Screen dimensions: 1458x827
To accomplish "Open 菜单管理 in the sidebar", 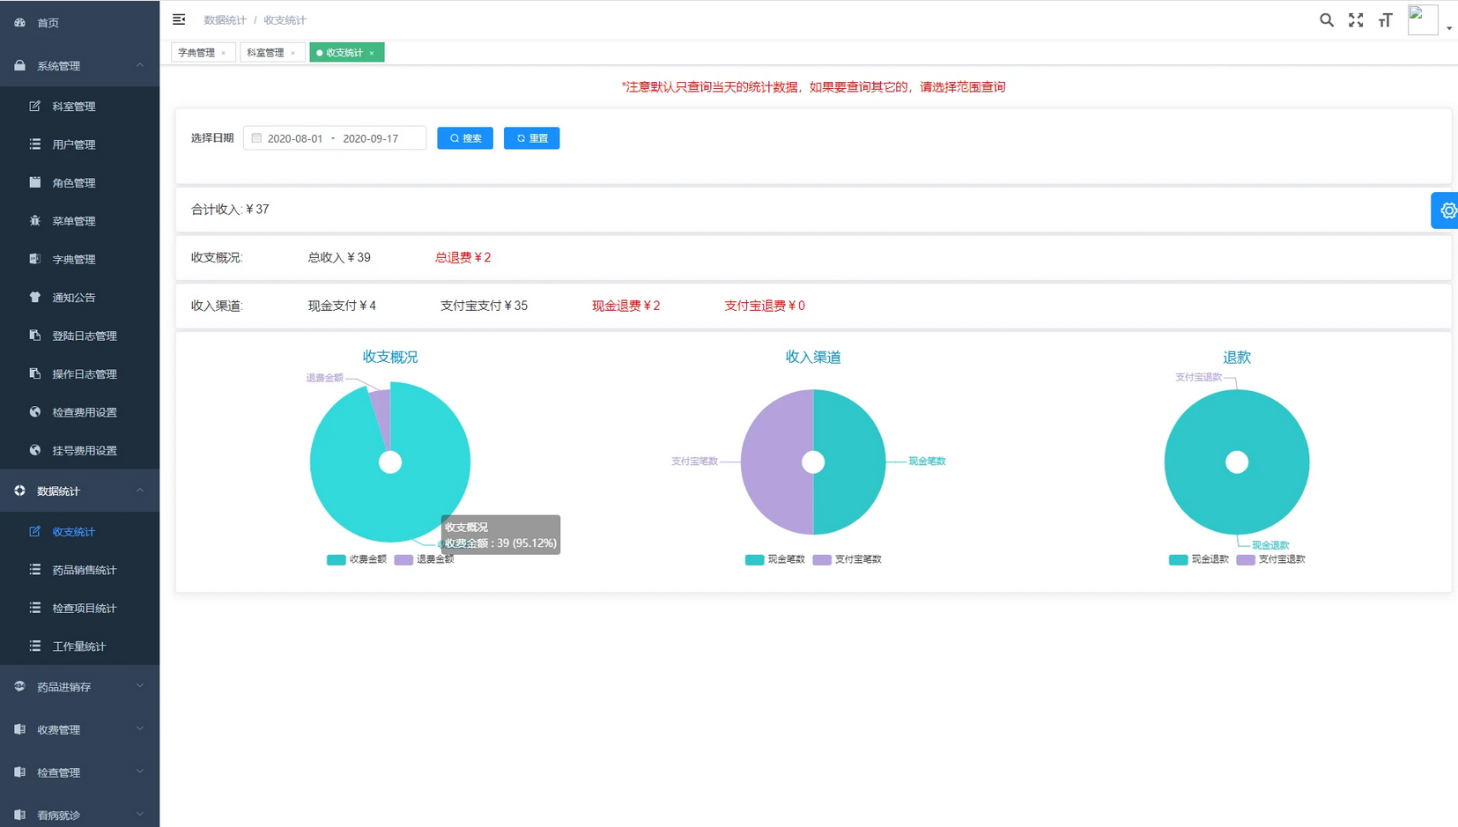I will click(80, 221).
